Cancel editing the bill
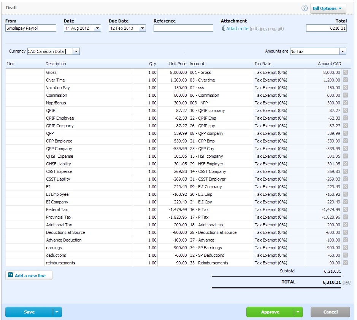The width and height of the screenshot is (357, 320). tap(330, 312)
